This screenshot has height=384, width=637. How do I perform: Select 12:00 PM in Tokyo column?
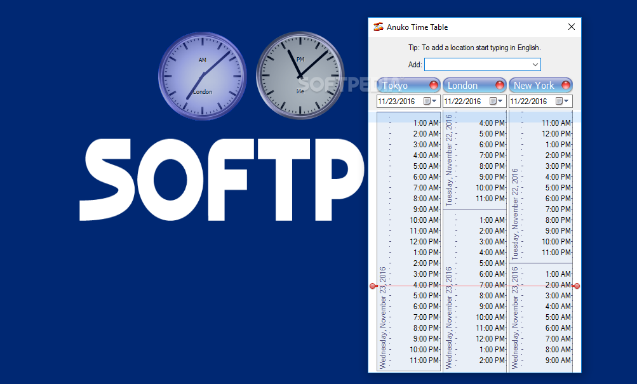(x=424, y=242)
